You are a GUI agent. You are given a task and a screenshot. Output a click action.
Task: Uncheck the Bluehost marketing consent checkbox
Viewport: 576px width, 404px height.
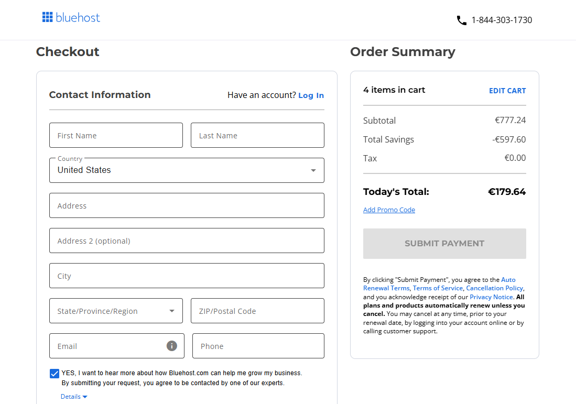pos(55,374)
